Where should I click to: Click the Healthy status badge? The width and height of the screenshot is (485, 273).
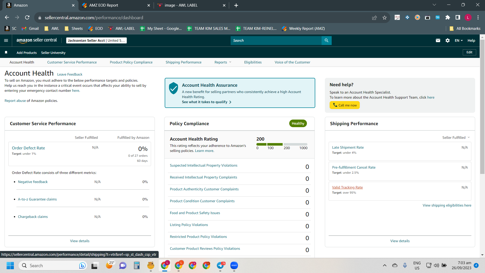[298, 123]
